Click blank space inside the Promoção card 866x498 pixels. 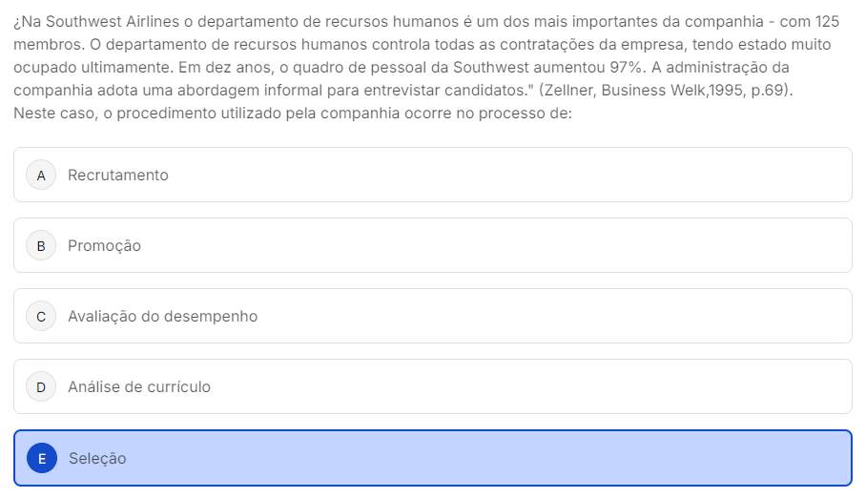[497, 246]
